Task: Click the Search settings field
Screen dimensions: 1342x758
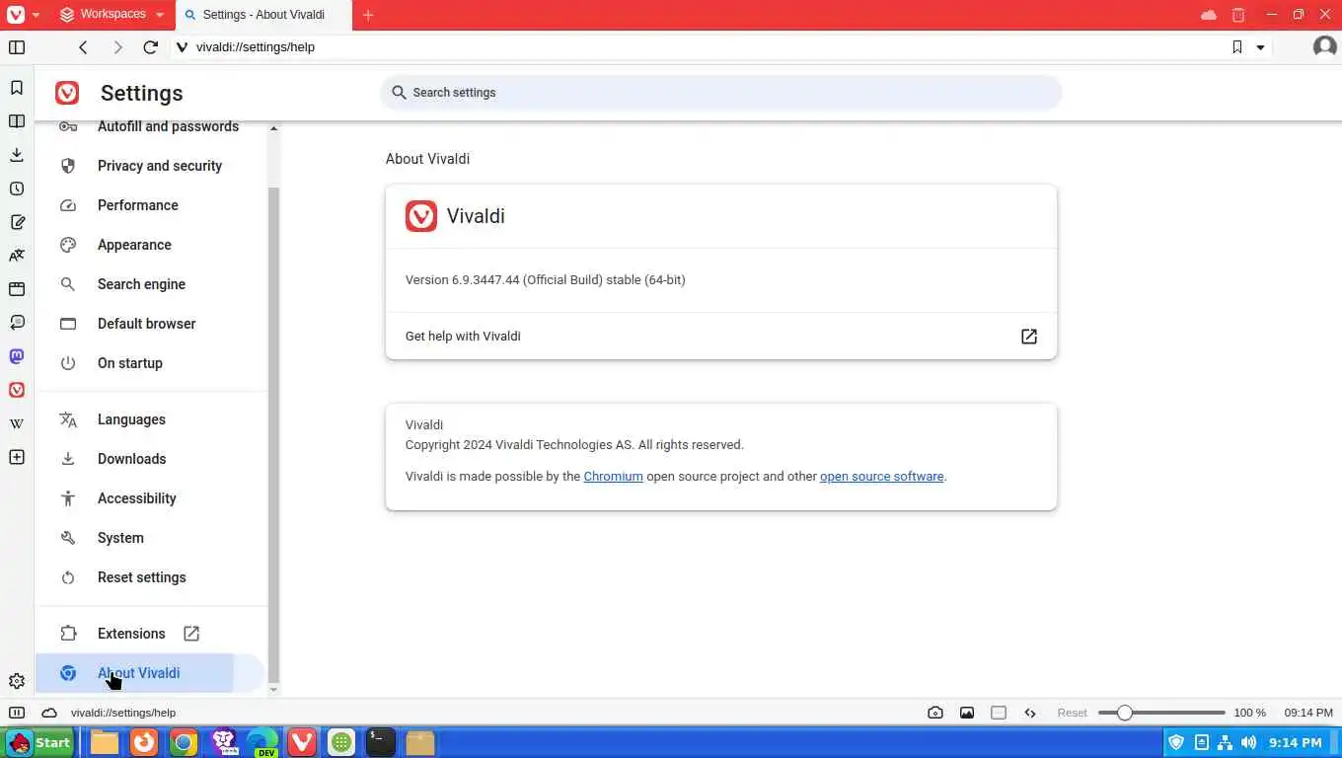Action: coord(721,93)
